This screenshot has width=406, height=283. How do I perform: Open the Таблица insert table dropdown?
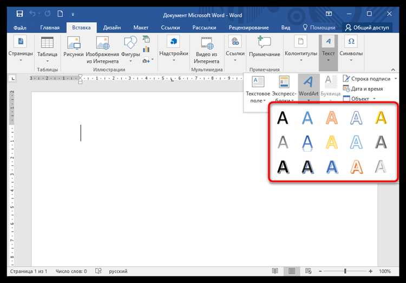coord(47,50)
